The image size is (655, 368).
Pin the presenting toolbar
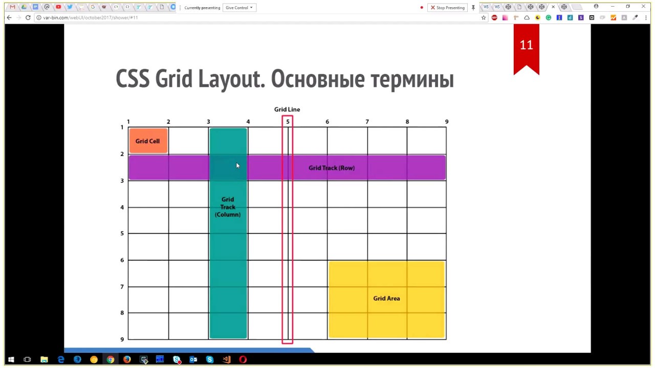[x=473, y=8]
